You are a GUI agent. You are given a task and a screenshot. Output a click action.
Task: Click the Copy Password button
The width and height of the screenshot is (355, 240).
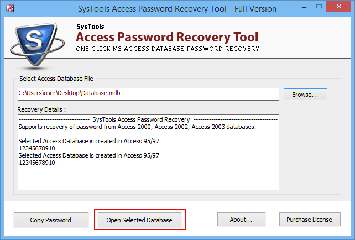point(51,220)
